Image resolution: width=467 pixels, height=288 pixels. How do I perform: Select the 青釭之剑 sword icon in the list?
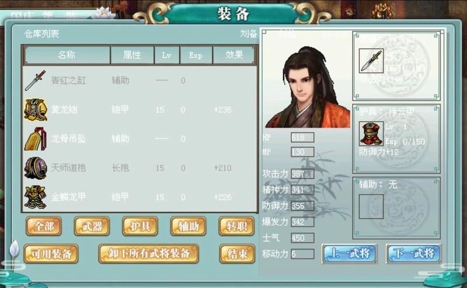36,80
